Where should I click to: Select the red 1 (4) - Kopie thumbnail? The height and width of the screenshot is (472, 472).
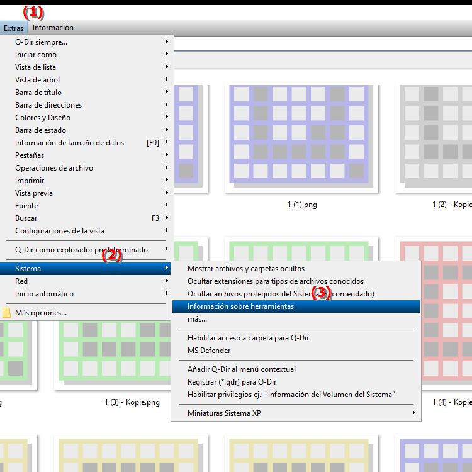point(447,313)
